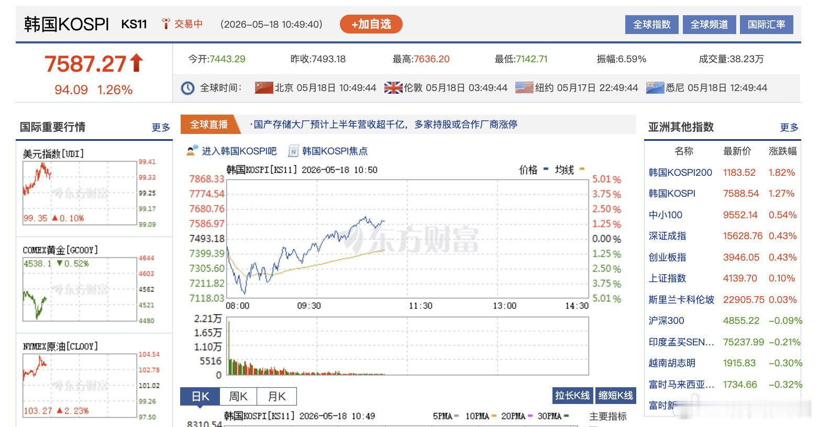Open the 国际汇率 page
This screenshot has height=427, width=819.
(766, 25)
